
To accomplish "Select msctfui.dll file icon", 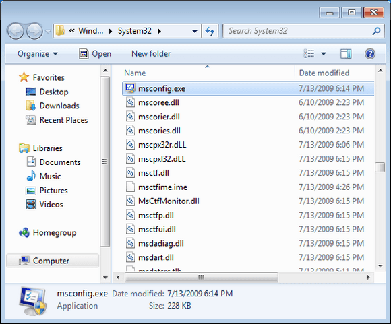I will [x=130, y=229].
